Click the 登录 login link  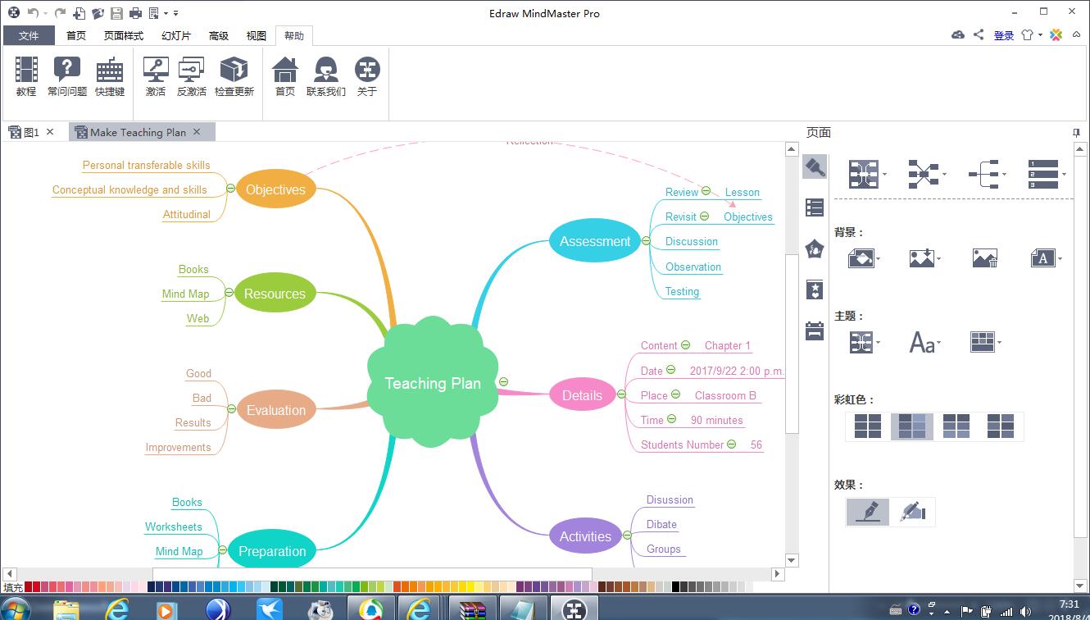(x=1003, y=35)
